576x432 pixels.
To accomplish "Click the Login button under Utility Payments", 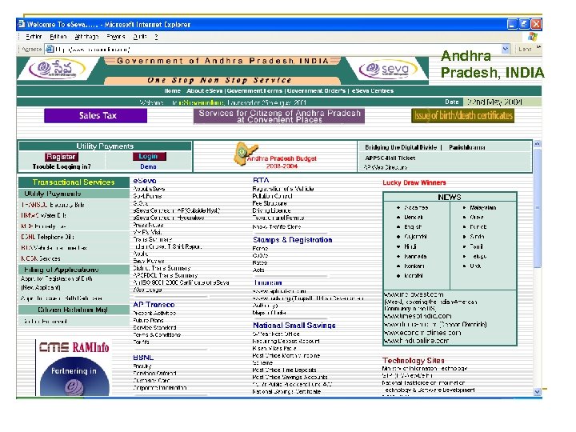I will click(149, 157).
